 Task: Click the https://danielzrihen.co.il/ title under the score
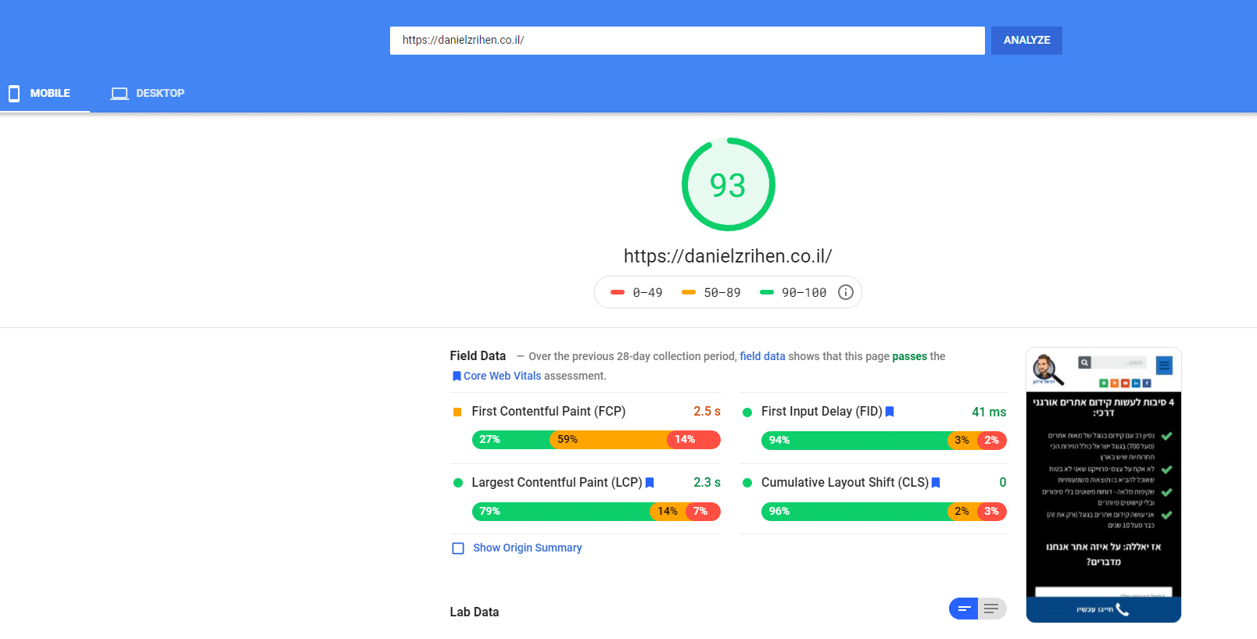pos(728,256)
